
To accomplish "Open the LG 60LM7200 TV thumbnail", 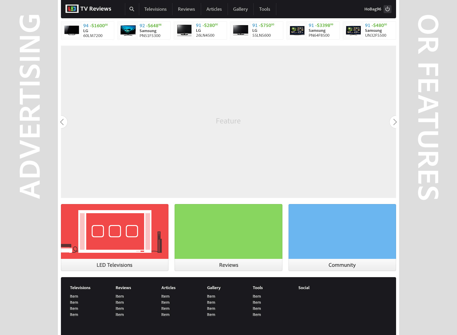I will [x=72, y=30].
